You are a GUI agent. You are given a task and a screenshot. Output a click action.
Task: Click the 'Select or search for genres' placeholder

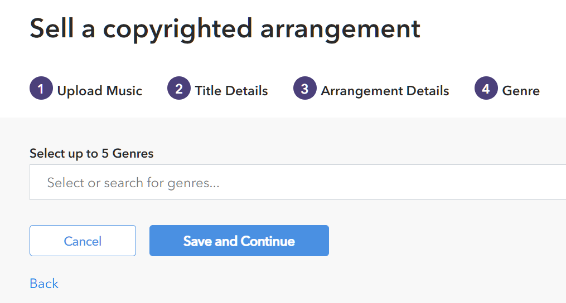click(133, 183)
